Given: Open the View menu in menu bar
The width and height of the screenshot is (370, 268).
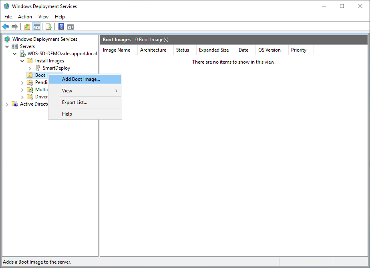Looking at the screenshot, I should 43,17.
